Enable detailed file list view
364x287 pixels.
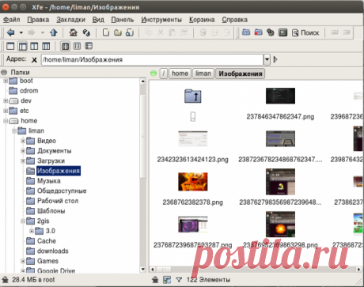(x=89, y=47)
